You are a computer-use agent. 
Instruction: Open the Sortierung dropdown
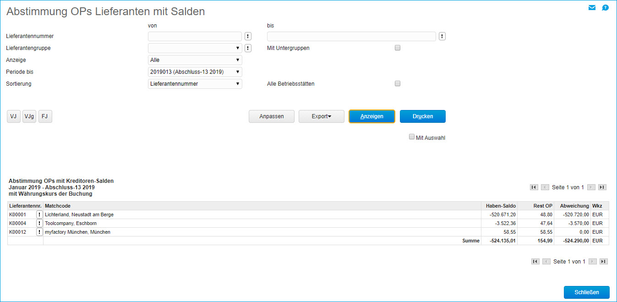[x=195, y=84]
